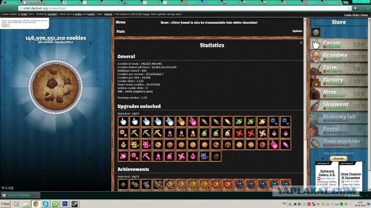Select the gold watering can upgrade icon
371x208 pixels.
263,121
